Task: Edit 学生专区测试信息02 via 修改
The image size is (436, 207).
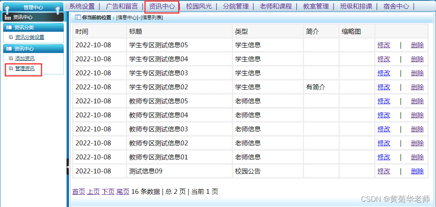Action: 384,87
